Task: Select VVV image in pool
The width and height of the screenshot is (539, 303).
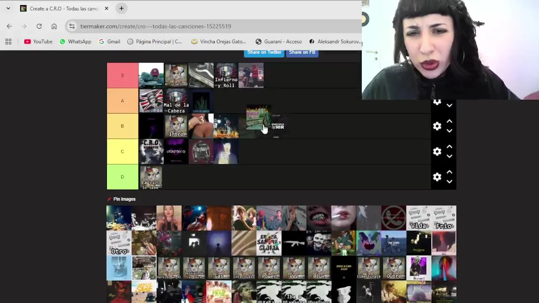Action: click(294, 268)
